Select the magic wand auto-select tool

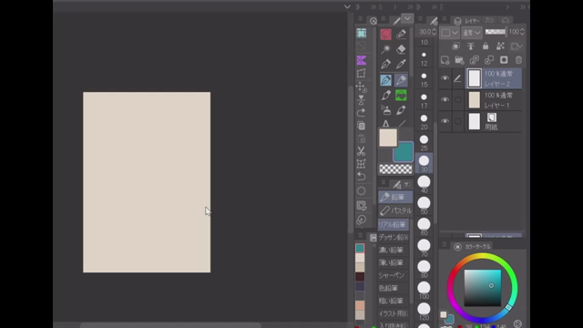click(x=385, y=49)
